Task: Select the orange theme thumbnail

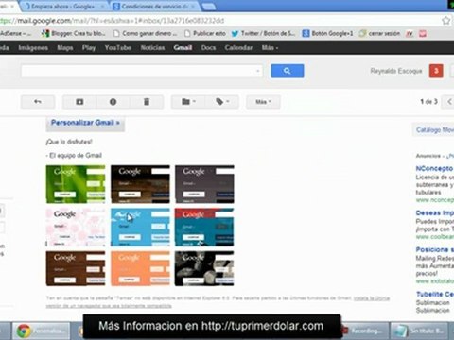Action: pos(140,268)
